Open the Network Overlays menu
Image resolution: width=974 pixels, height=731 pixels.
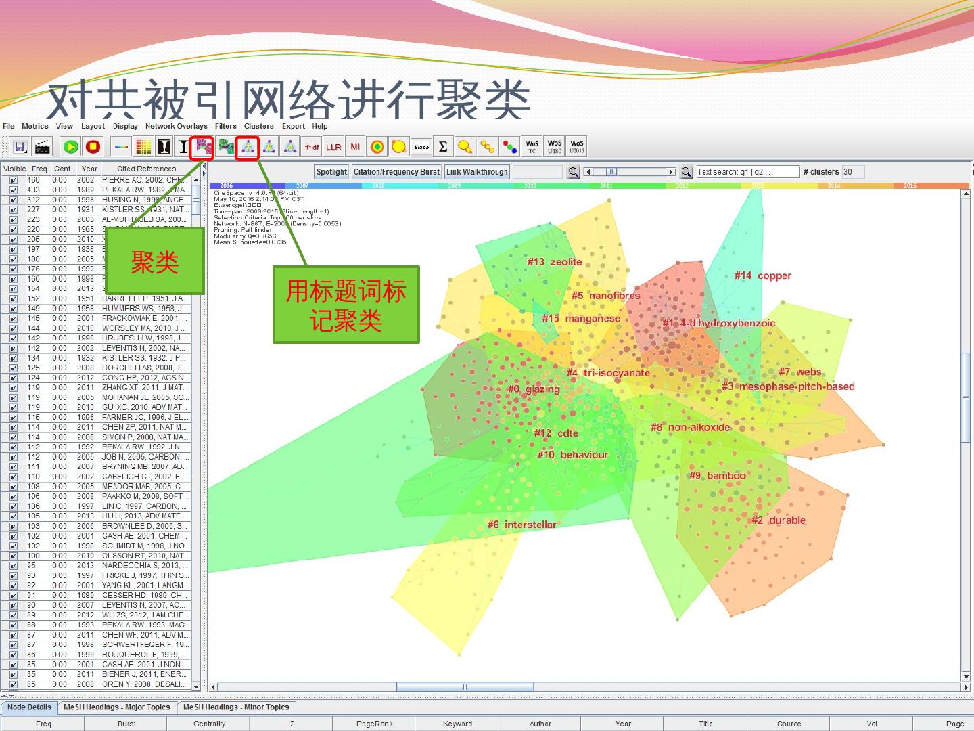(176, 126)
